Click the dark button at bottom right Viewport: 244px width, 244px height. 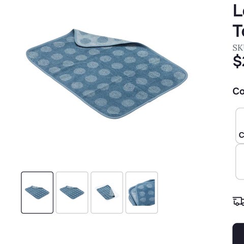tap(238, 233)
